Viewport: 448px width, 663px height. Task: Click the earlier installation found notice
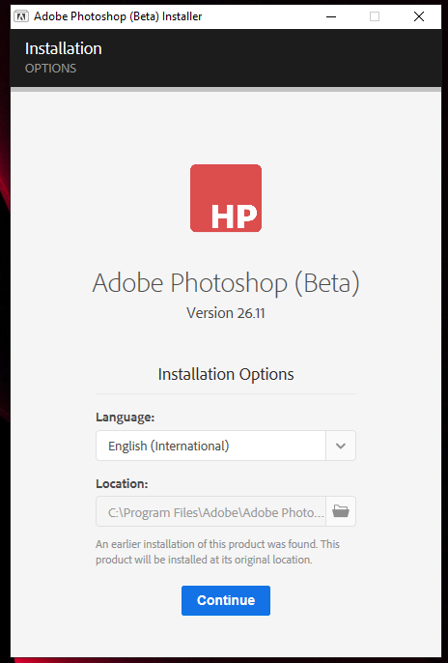[x=217, y=552]
